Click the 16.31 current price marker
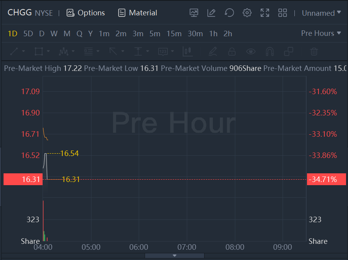Image resolution: width=348 pixels, height=260 pixels. tap(23, 179)
